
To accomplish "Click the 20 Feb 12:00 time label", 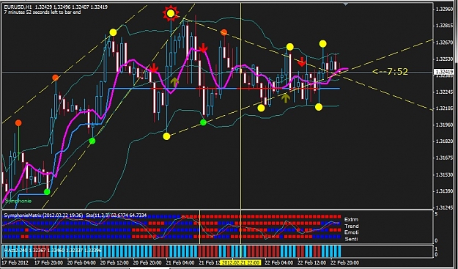I will 114,262.
